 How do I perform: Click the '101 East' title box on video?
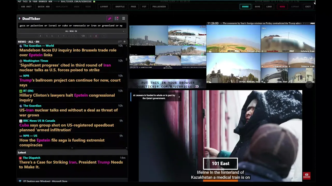coord(220,164)
